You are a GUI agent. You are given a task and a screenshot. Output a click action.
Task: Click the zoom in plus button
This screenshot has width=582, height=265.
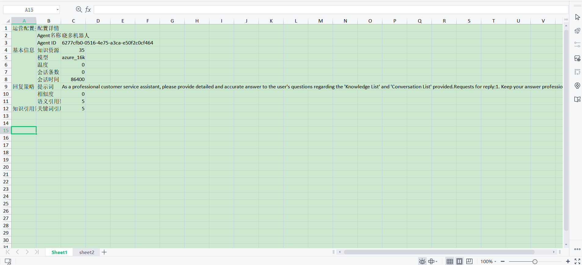tap(568, 261)
